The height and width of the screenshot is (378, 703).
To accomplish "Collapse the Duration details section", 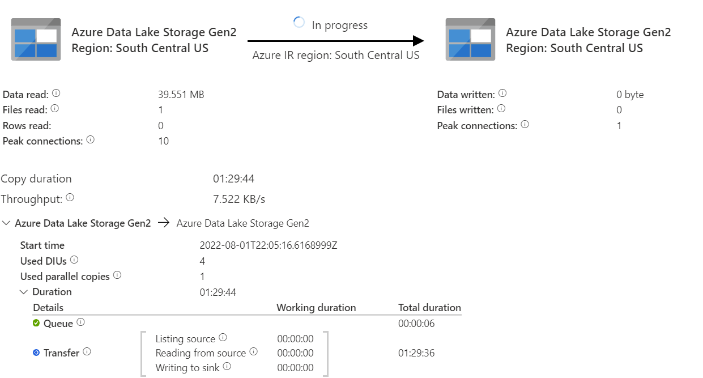I will tap(23, 291).
